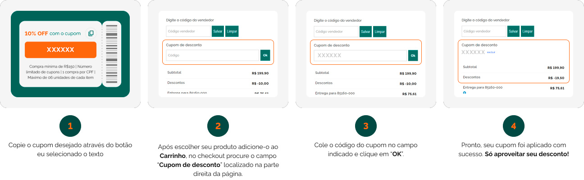Click the blue info icon below Entrega in step 4

[465, 93]
